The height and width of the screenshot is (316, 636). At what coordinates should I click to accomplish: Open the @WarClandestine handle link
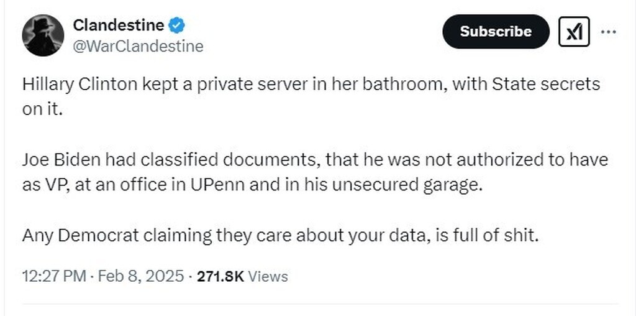click(x=138, y=46)
